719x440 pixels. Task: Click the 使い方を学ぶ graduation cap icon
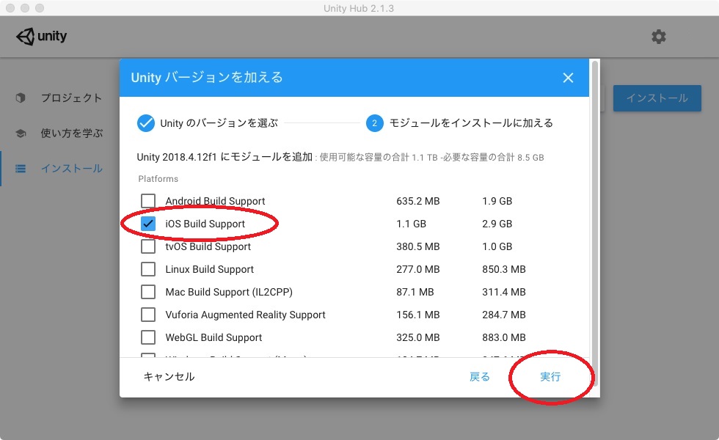pyautogui.click(x=21, y=133)
